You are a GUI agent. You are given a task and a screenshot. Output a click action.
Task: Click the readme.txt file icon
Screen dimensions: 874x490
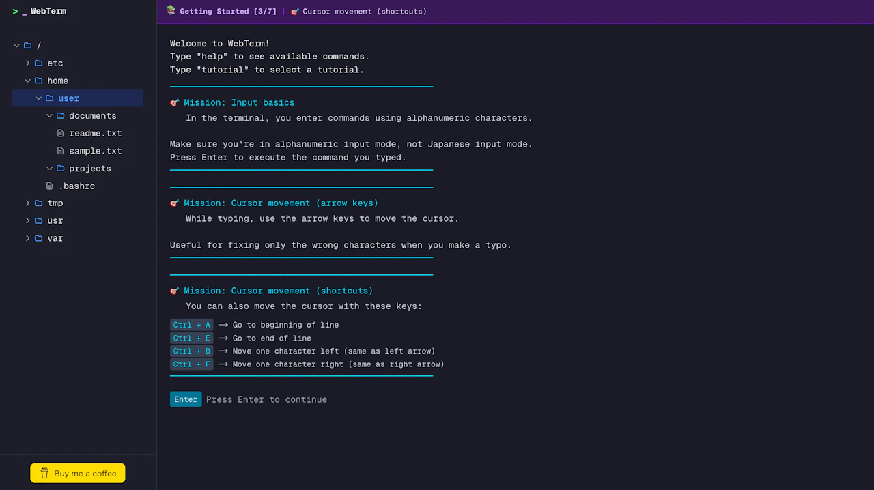point(60,133)
